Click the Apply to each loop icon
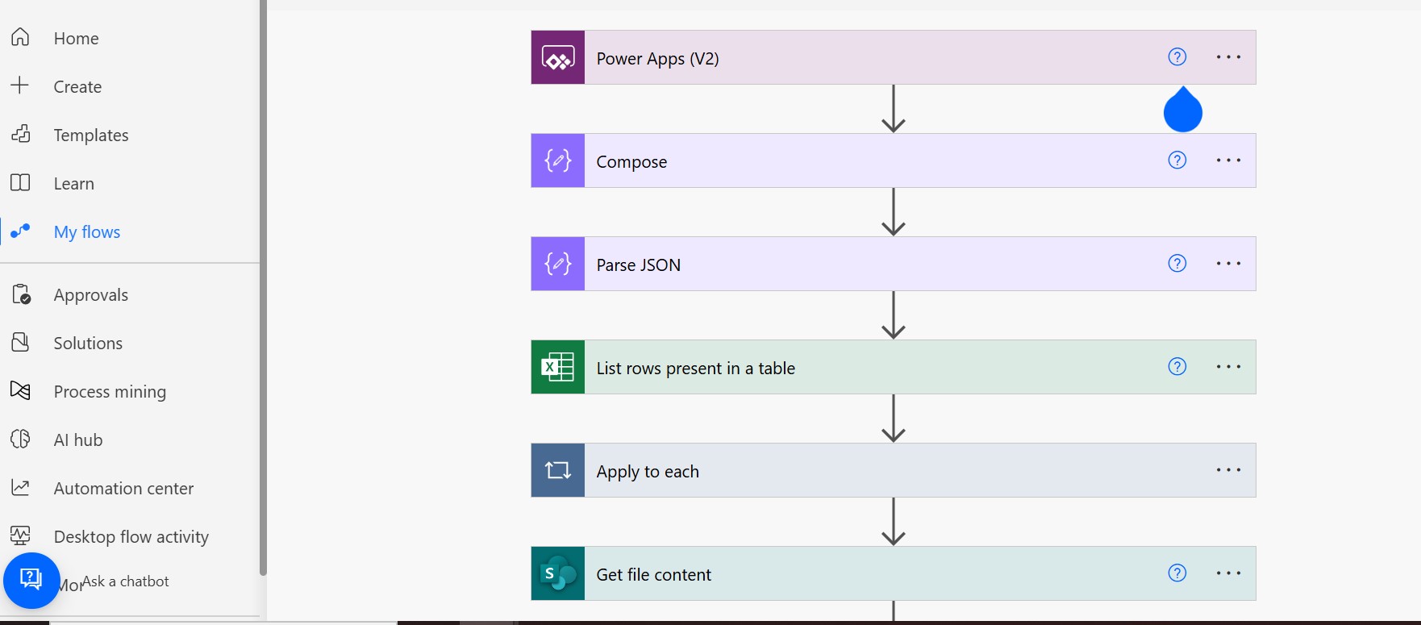The image size is (1421, 625). tap(558, 470)
